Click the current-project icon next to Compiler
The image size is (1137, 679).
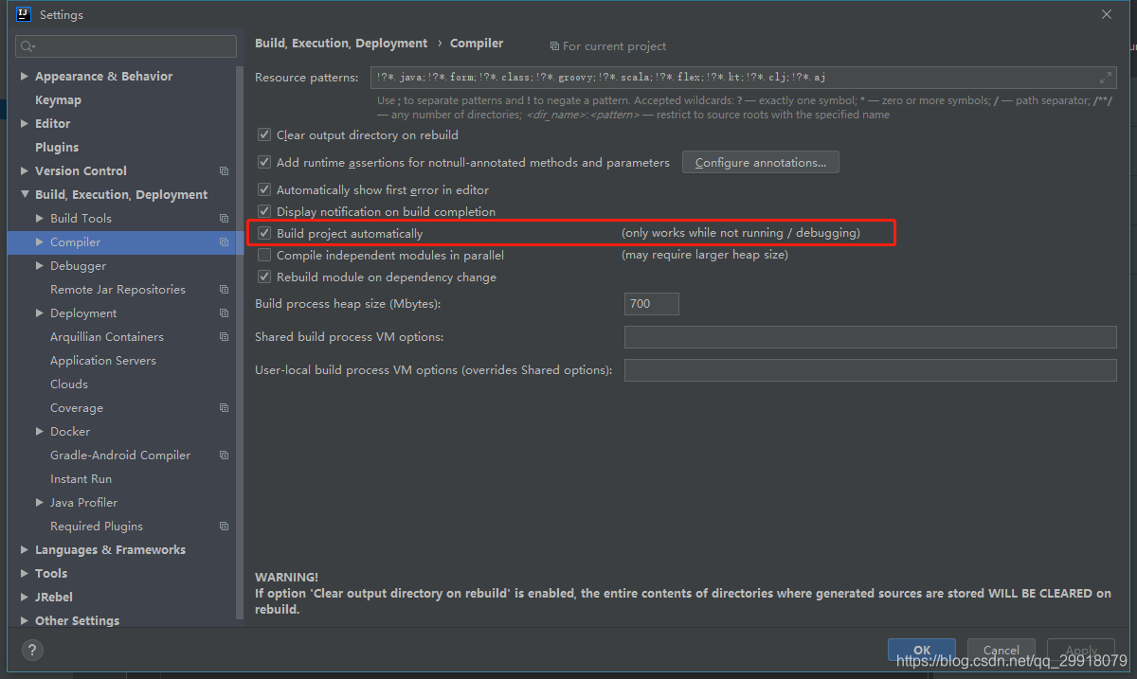[224, 241]
